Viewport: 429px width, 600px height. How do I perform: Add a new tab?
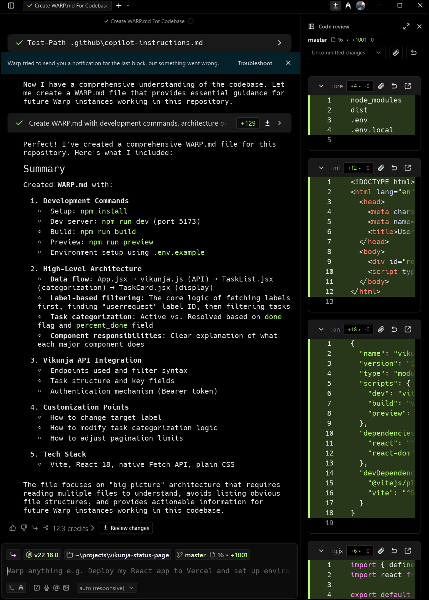(119, 5)
